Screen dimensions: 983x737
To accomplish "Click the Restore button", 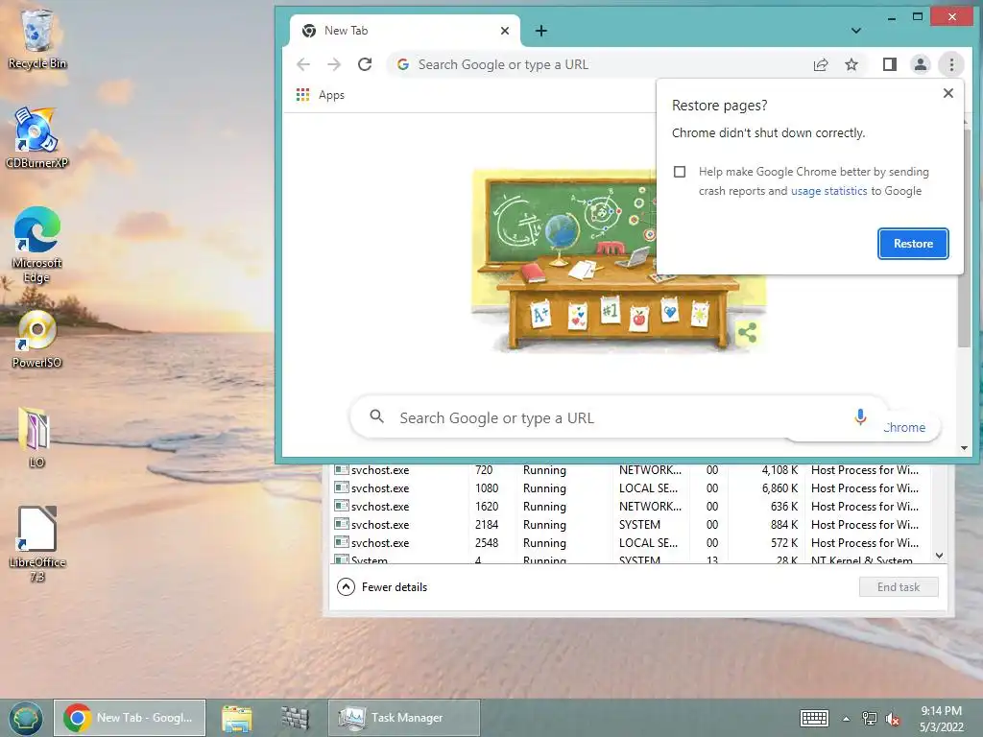I will tap(913, 244).
